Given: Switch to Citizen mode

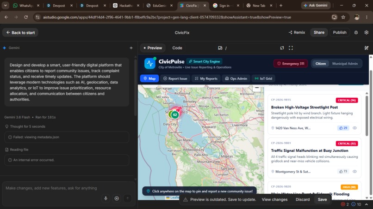Looking at the screenshot, I should pyautogui.click(x=320, y=64).
